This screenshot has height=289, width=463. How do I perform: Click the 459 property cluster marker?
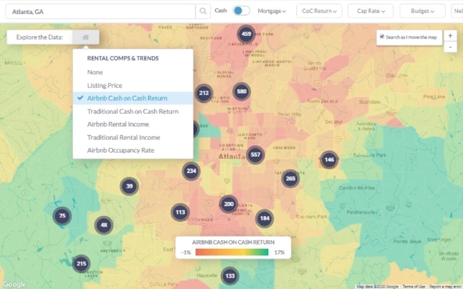pos(246,34)
